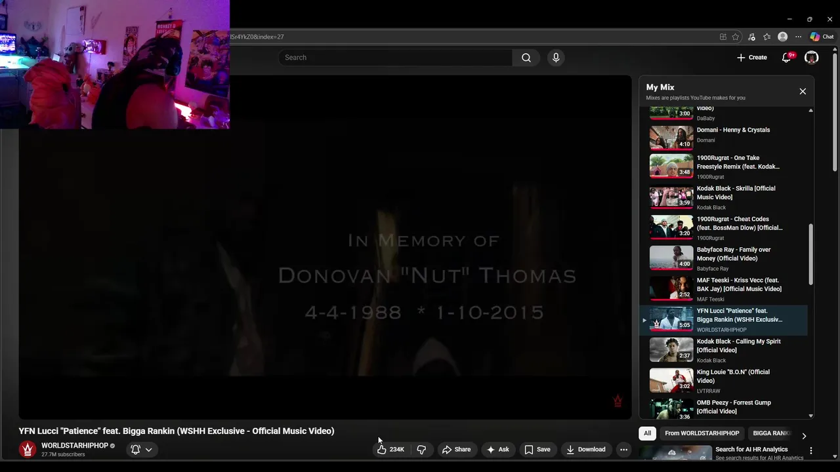Like the video with 234K likes
The width and height of the screenshot is (840, 472).
pyautogui.click(x=390, y=450)
